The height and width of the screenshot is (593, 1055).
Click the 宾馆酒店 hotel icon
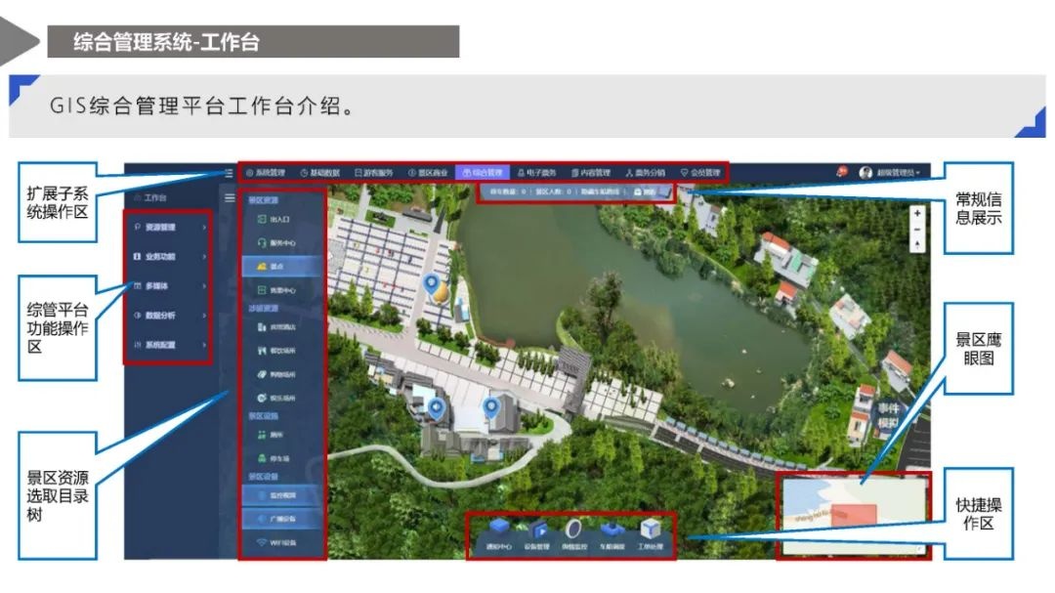[x=263, y=327]
